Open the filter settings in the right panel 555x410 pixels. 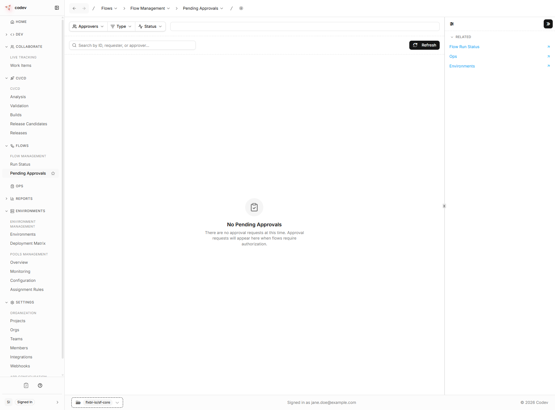tap(452, 24)
